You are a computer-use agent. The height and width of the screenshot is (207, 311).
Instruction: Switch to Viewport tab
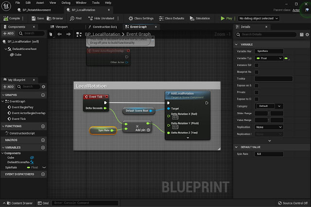click(59, 27)
